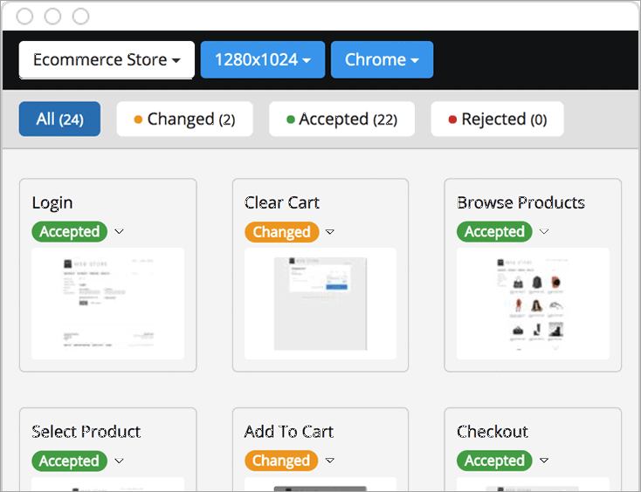Image resolution: width=641 pixels, height=492 pixels.
Task: Filter by Changed (2) results
Action: coord(185,119)
